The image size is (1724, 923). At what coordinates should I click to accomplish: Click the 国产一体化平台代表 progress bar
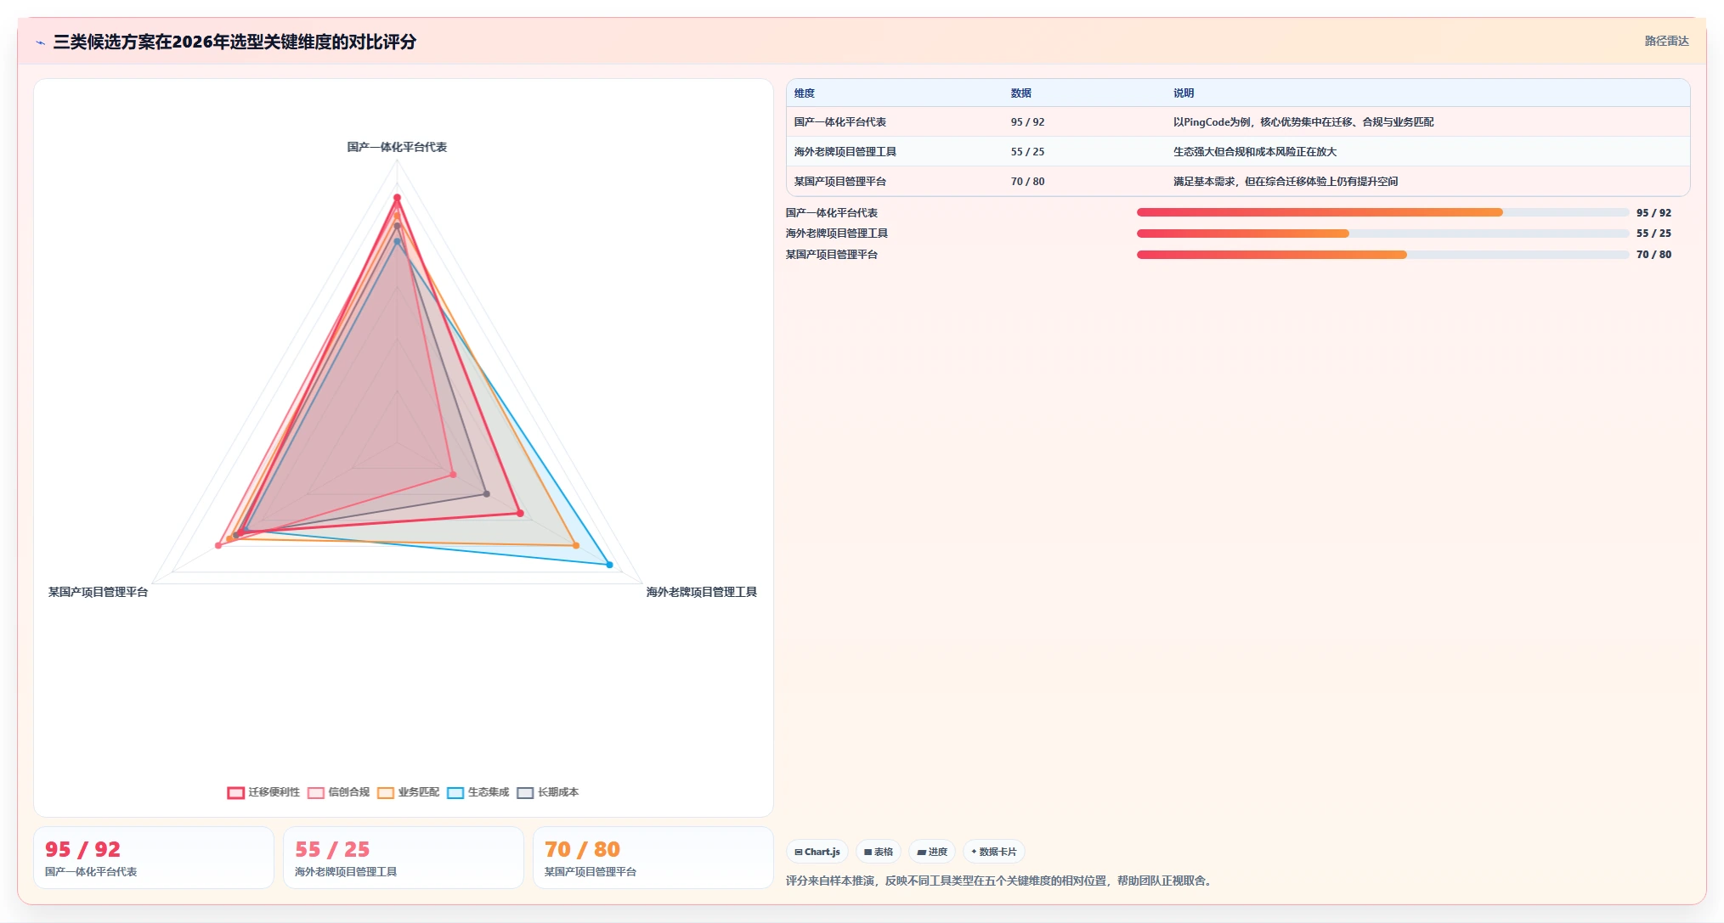1382,212
